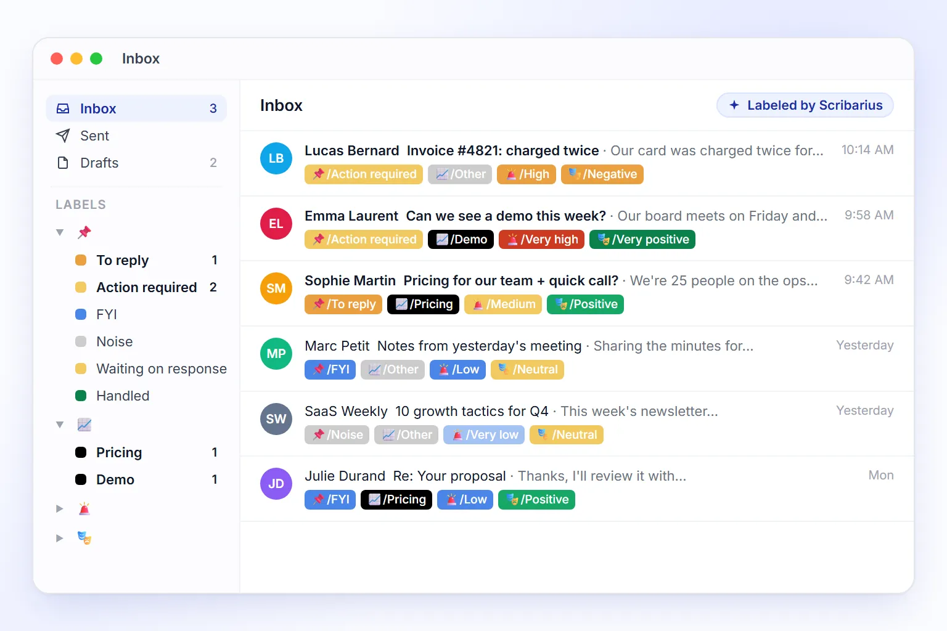Image resolution: width=947 pixels, height=631 pixels.
Task: Expand the theater masks sentiment group
Action: click(x=60, y=538)
